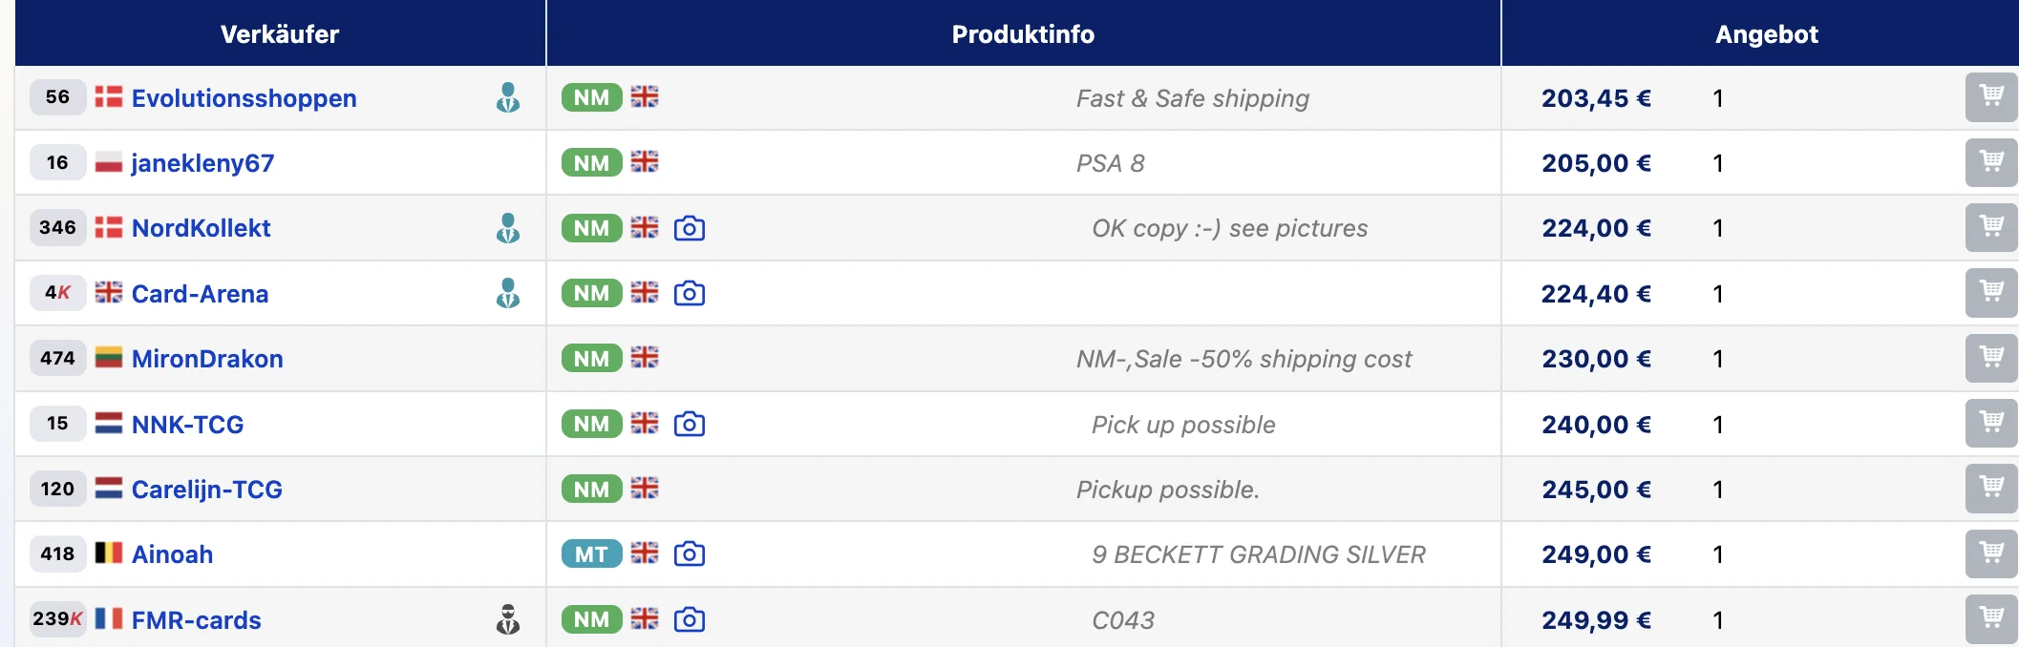2019x647 pixels.
Task: Add janekleny67's 205,00 € offer to cart
Action: click(x=1991, y=162)
